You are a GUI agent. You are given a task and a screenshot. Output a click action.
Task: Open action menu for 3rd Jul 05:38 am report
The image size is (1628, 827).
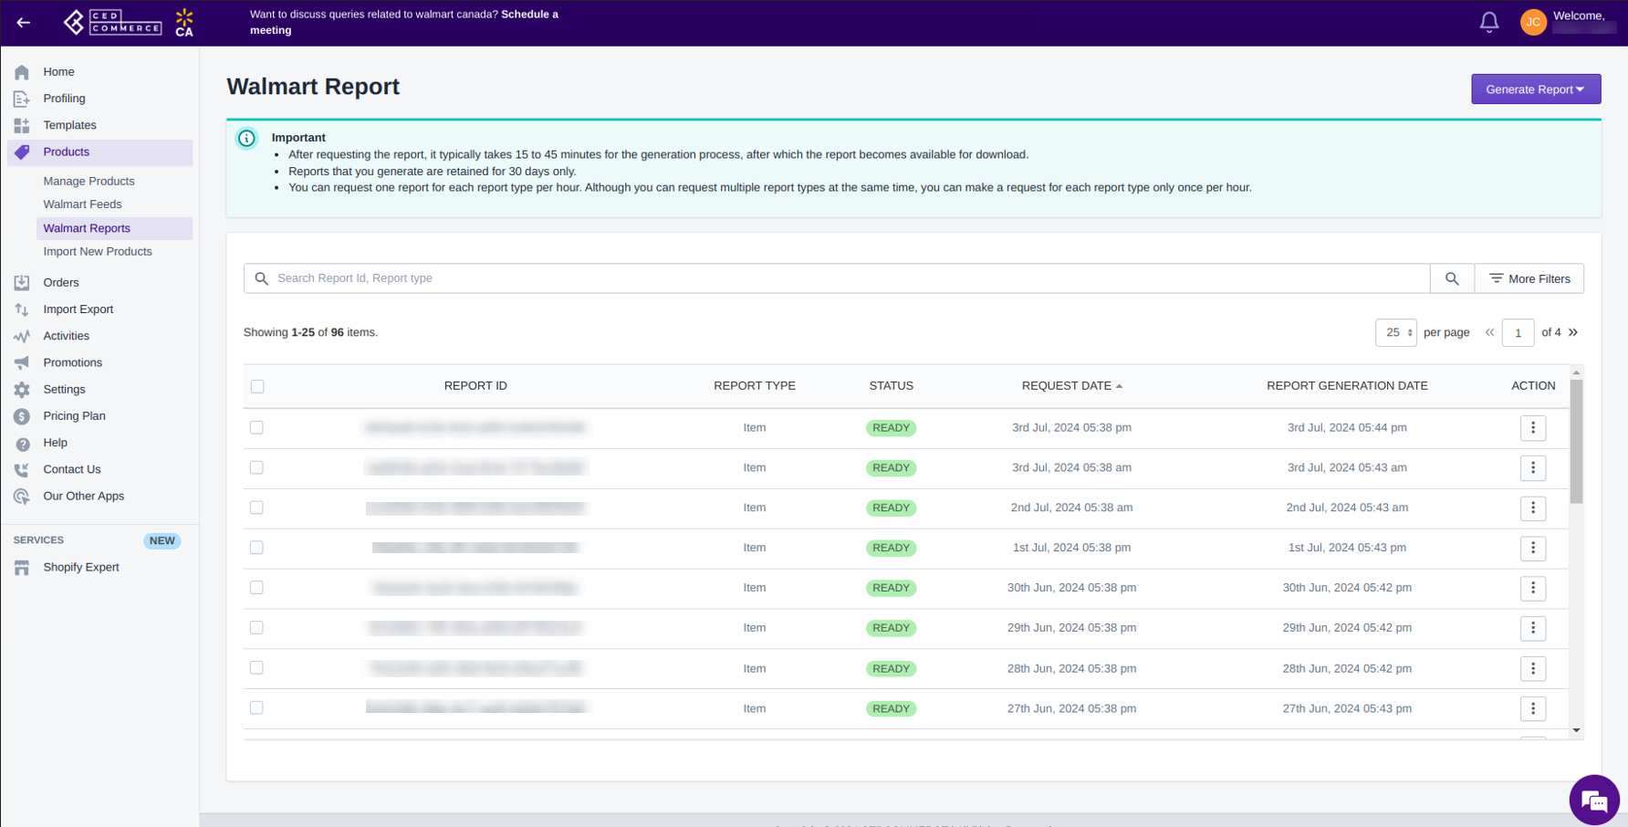point(1533,467)
